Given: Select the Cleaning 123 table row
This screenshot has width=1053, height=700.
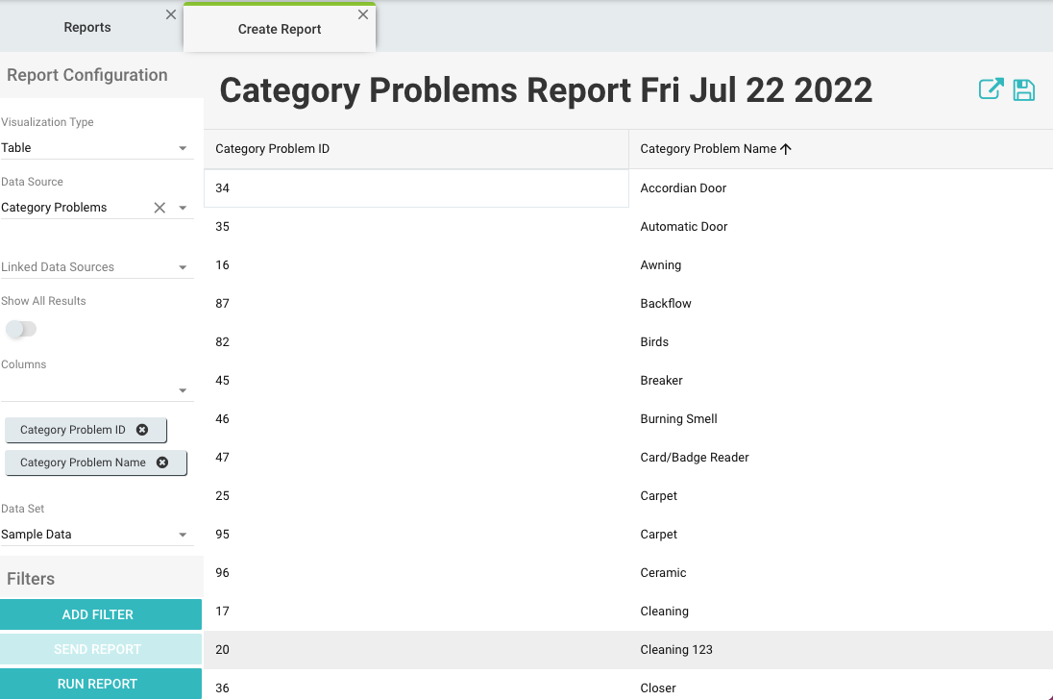Looking at the screenshot, I should 676,650.
